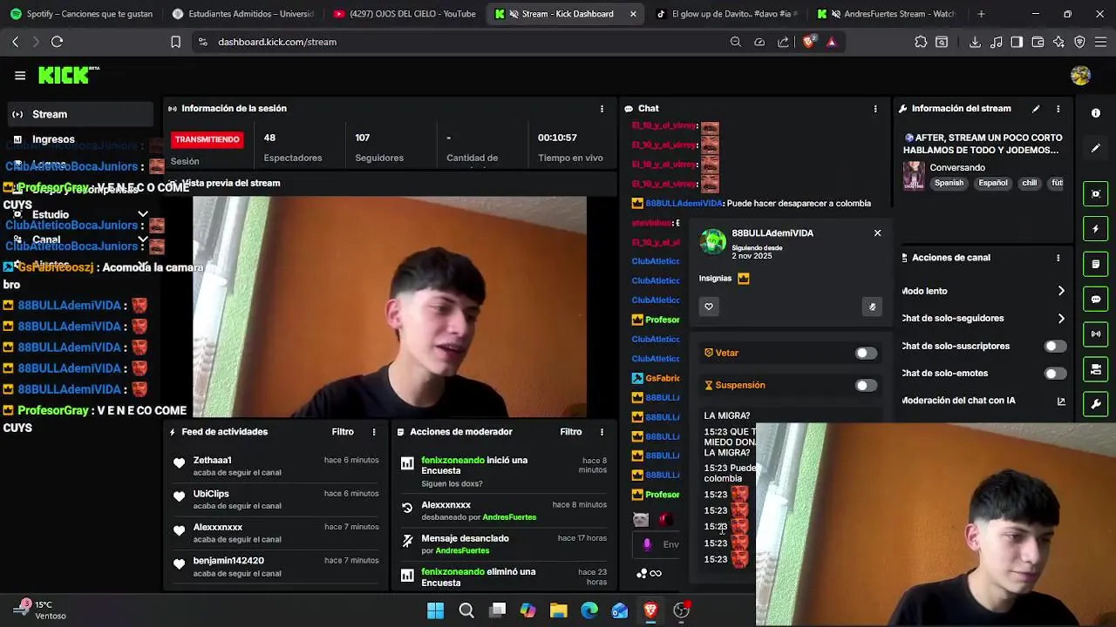
Task: Click the camera widget sidebar icon
Action: (1096, 369)
